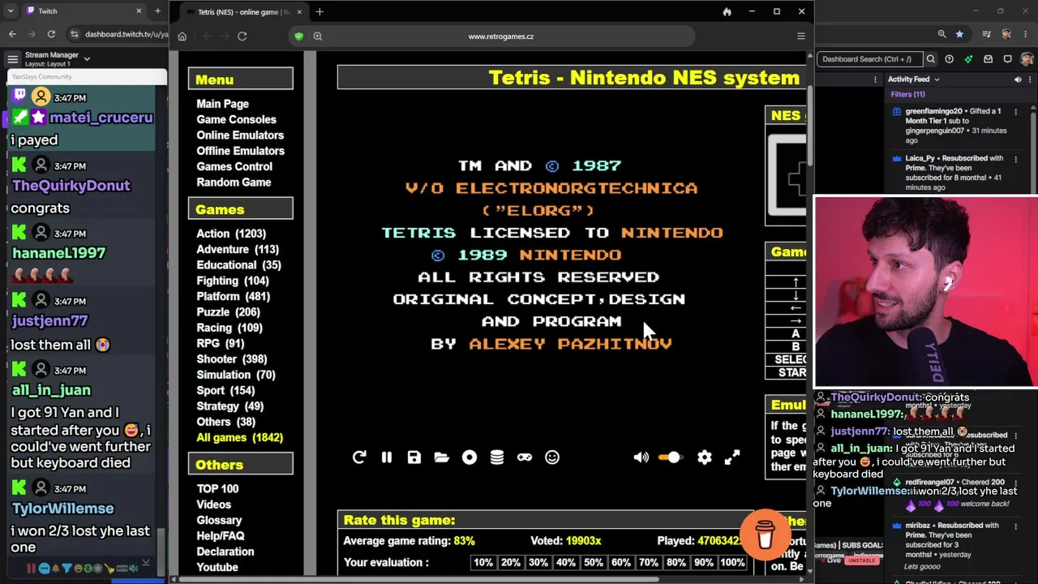Rate the game 90%

(704, 562)
